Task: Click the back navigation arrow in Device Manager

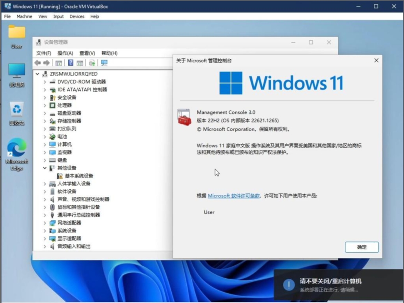Action: 38,63
